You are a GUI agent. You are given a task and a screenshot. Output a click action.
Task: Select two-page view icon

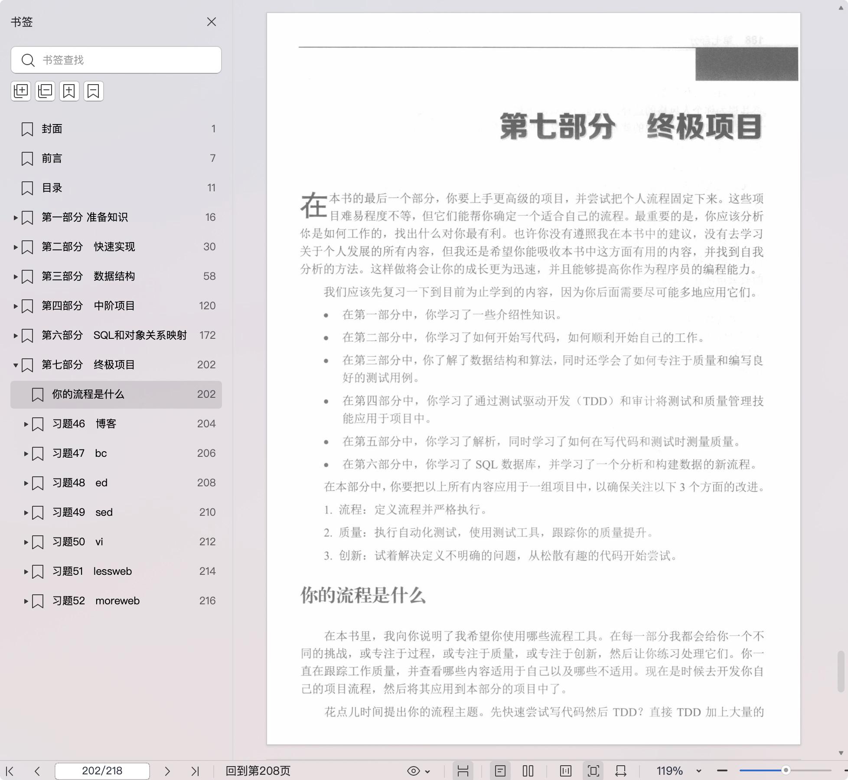pyautogui.click(x=528, y=771)
